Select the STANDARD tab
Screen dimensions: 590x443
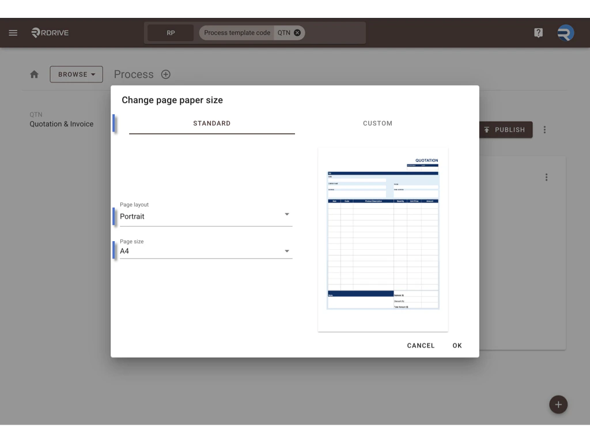click(x=212, y=123)
